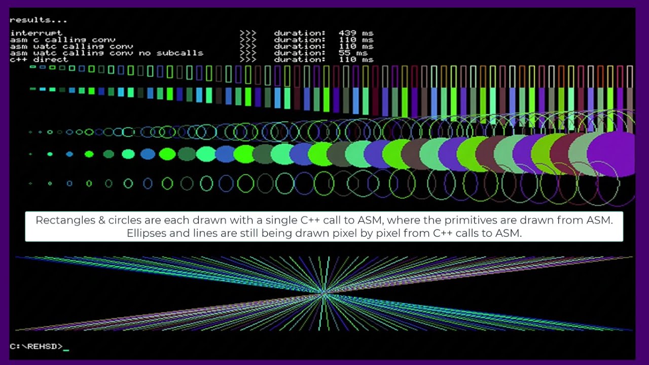Click the caption line starting 'Ellipses and lines'

[x=324, y=234]
